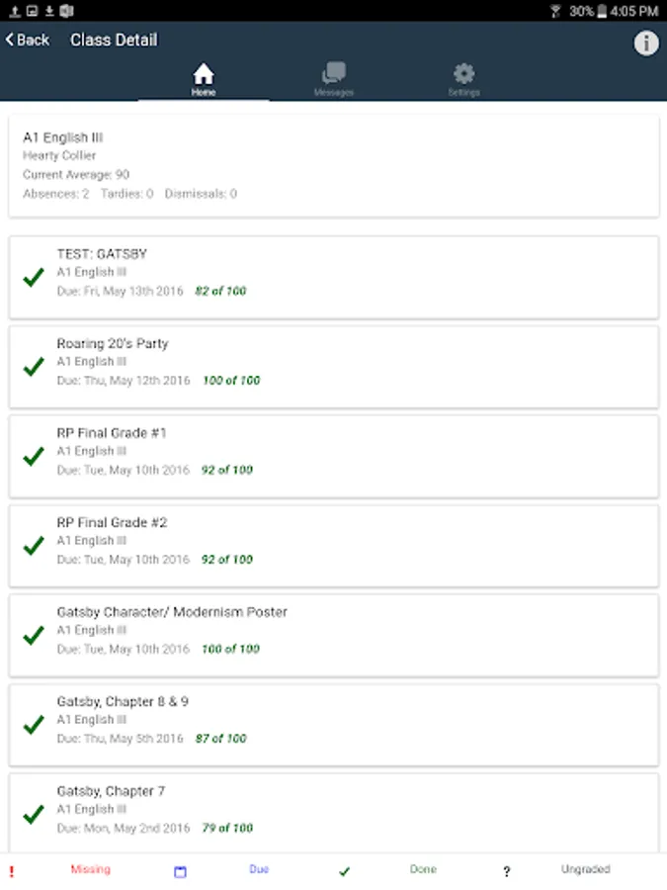Screen dimensions: 667x890
Task: Tap the checkmark for RP Final Grade #1
Action: coord(34,456)
